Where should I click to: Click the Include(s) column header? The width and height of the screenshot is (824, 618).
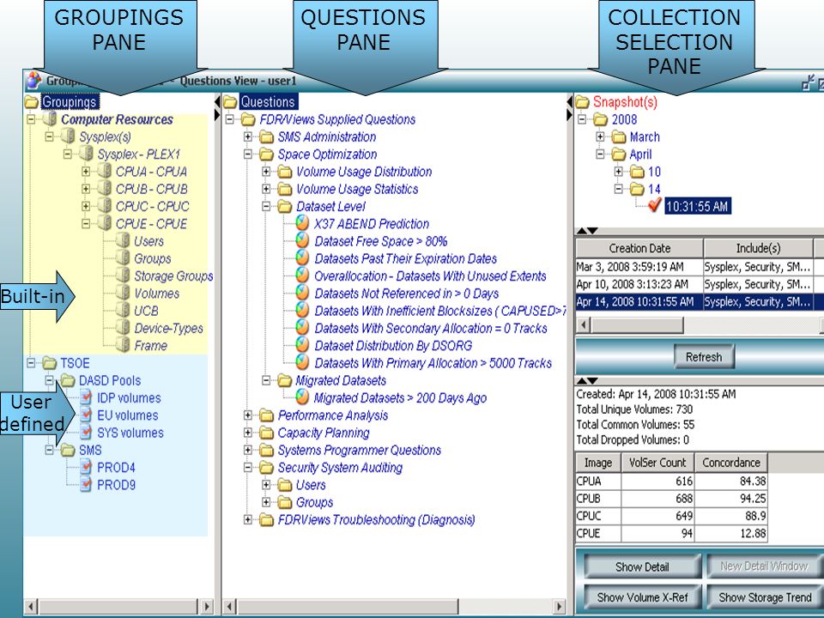(x=758, y=248)
